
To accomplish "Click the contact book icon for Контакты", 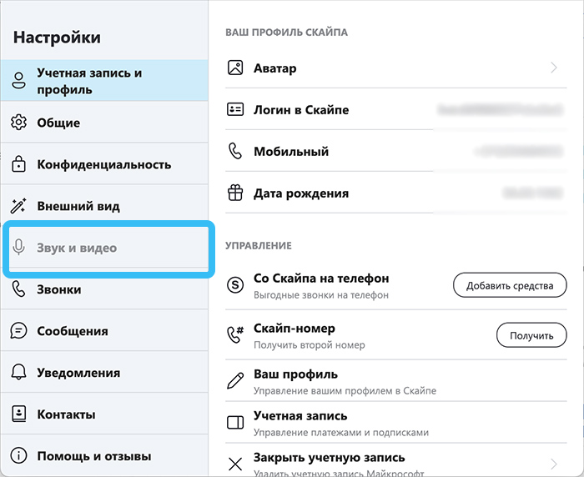I will click(18, 414).
